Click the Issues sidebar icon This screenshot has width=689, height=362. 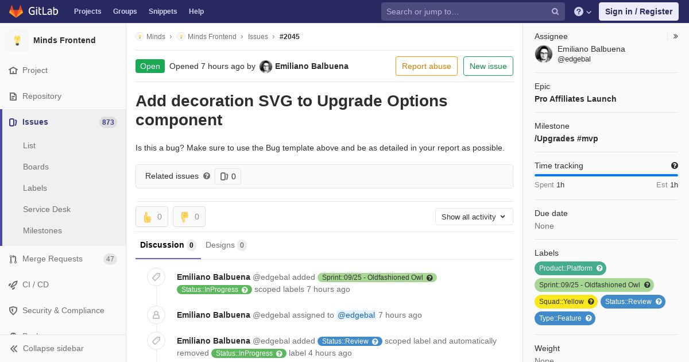13,122
